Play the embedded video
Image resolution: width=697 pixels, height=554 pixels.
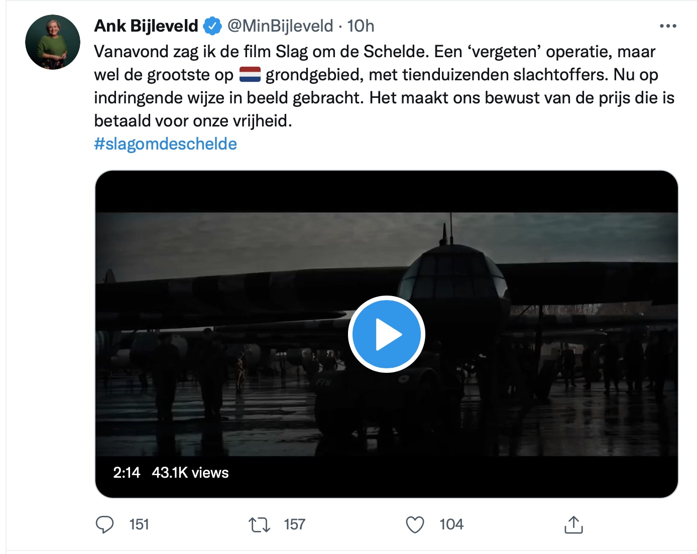pyautogui.click(x=387, y=334)
